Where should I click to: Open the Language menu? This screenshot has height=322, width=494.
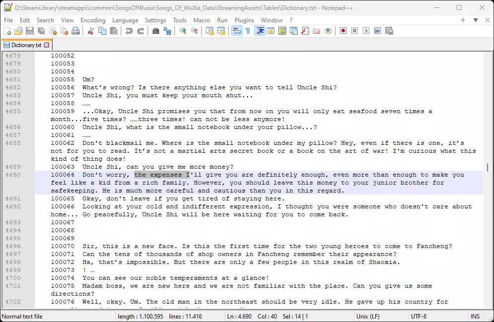click(x=125, y=20)
